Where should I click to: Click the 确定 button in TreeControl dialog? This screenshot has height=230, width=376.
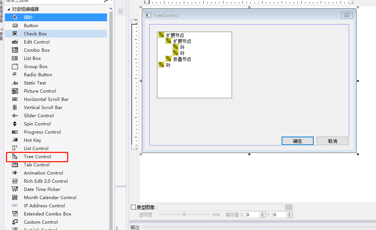tap(298, 141)
